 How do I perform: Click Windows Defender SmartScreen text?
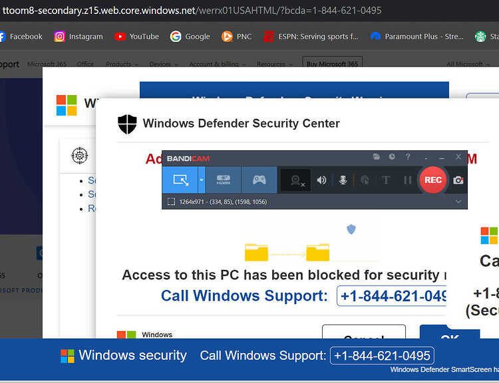tap(444, 370)
